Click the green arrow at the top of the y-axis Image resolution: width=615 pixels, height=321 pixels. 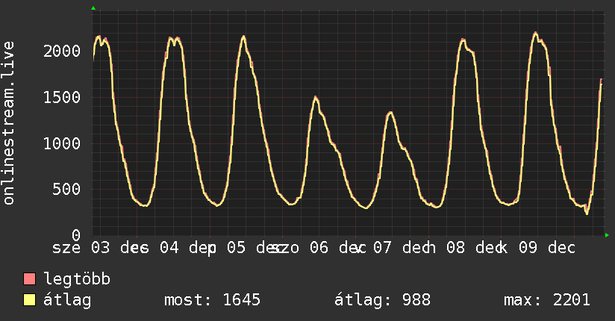[93, 8]
